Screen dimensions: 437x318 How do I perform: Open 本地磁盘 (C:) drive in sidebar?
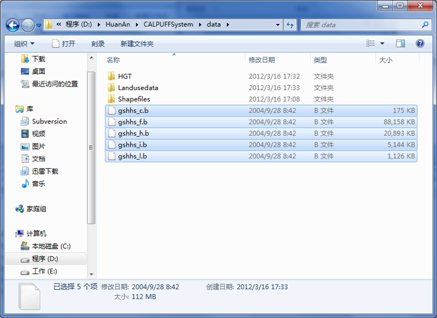tap(51, 246)
